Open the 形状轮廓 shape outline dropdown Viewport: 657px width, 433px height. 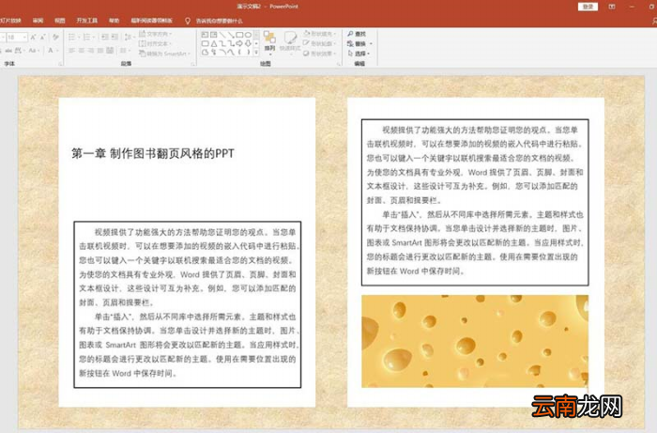click(x=320, y=43)
